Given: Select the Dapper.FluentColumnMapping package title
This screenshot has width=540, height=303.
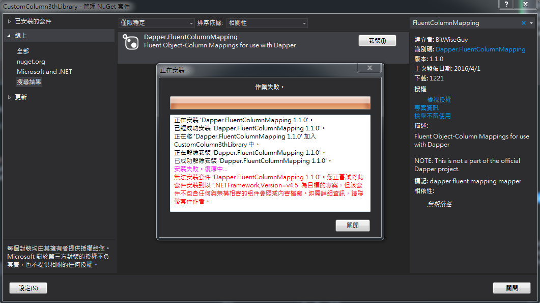Looking at the screenshot, I should [191, 37].
